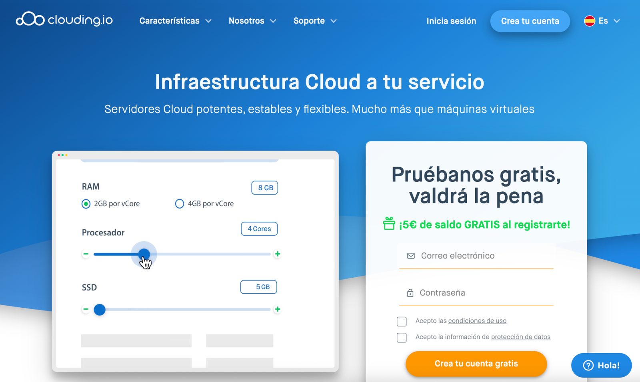640x382 pixels.
Task: Check Acepto la información de protección de datos
Action: [x=402, y=337]
